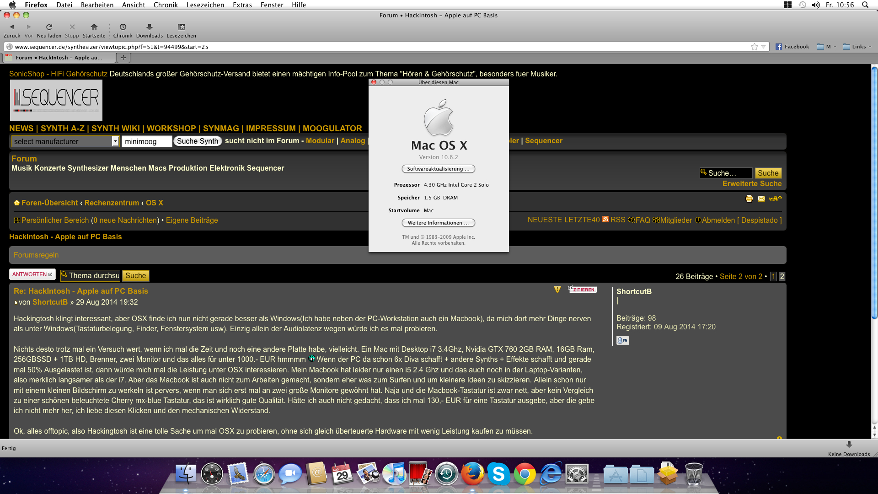Open the Forumsregeln link

point(36,255)
